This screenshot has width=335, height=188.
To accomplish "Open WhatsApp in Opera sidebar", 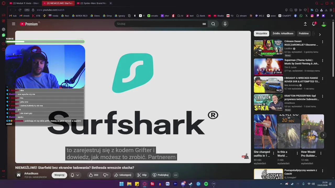I will 3,35.
